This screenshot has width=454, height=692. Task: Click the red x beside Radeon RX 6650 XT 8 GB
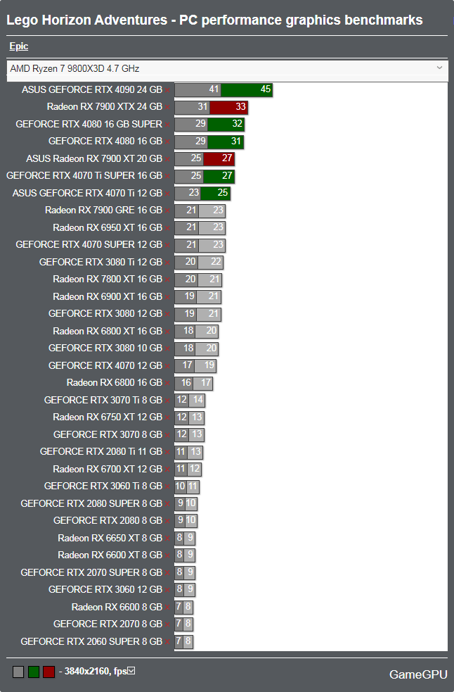coord(167,539)
